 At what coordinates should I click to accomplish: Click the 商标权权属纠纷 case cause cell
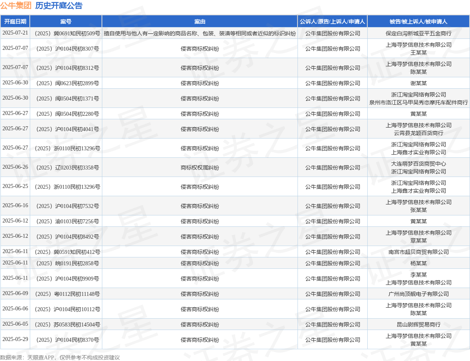200,168
